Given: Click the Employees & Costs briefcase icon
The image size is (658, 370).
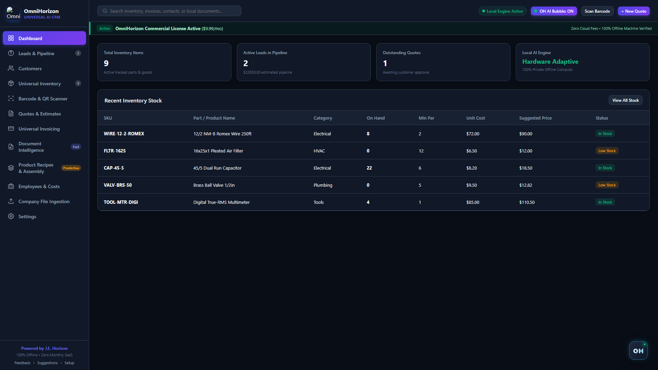Looking at the screenshot, I should [11, 186].
